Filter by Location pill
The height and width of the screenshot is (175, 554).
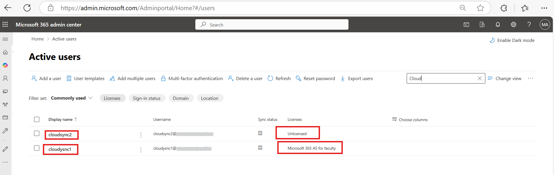point(210,98)
